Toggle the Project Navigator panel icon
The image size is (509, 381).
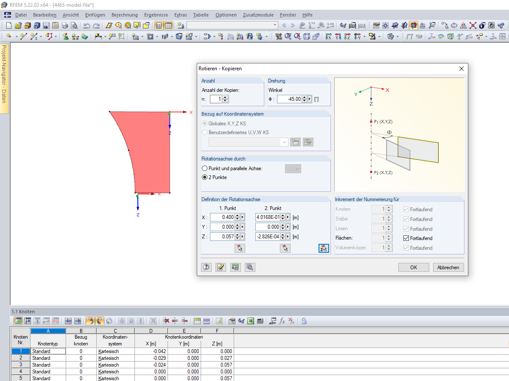click(158, 25)
